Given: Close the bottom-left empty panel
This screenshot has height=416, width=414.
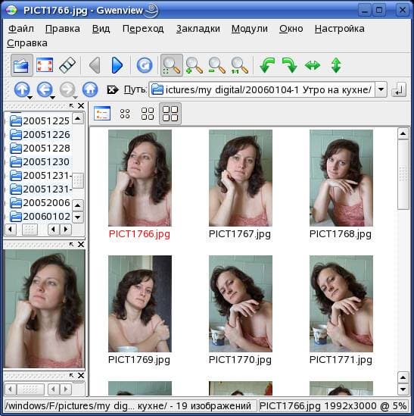Looking at the screenshot, I should pos(81,376).
